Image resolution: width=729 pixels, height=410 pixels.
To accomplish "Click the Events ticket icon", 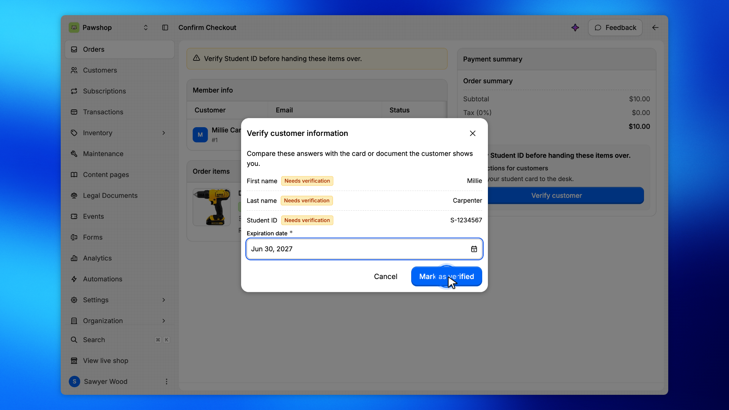I will (74, 216).
